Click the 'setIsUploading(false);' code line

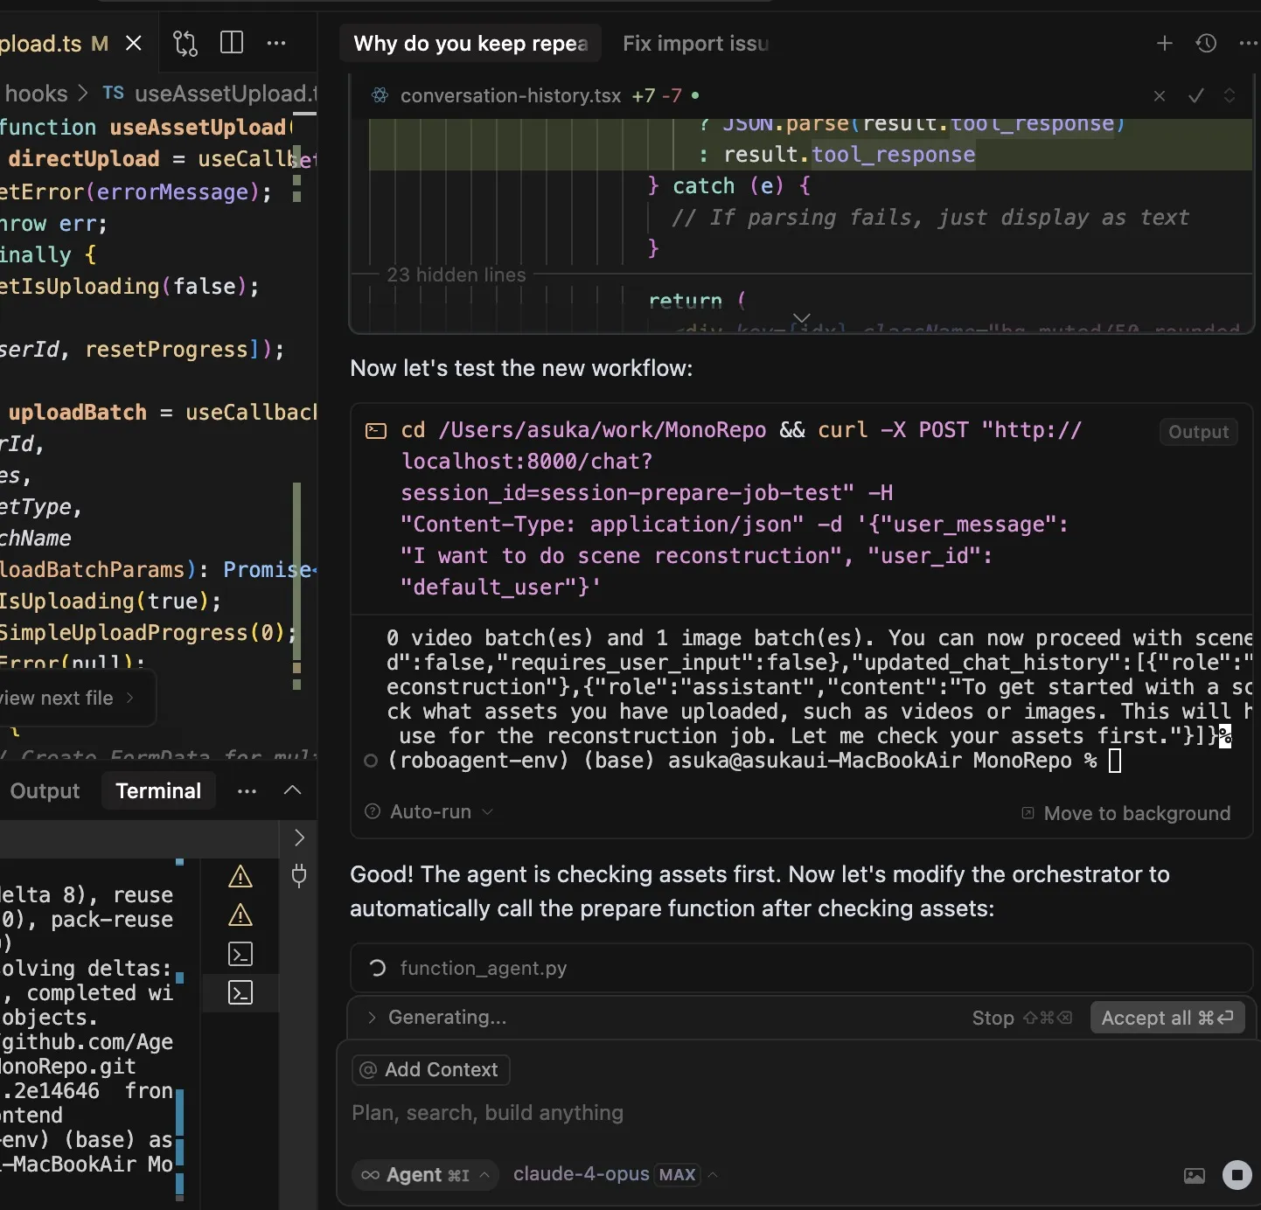point(129,286)
